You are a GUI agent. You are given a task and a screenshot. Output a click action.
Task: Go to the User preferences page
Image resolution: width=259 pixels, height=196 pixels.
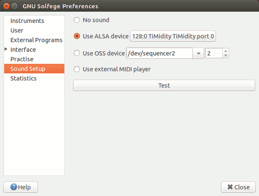click(17, 30)
